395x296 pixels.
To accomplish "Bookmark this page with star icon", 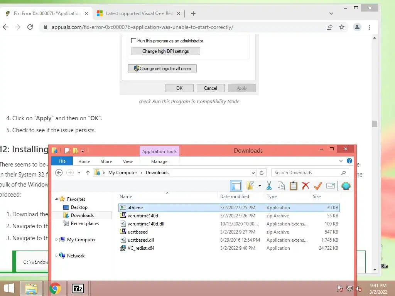I will [x=342, y=27].
